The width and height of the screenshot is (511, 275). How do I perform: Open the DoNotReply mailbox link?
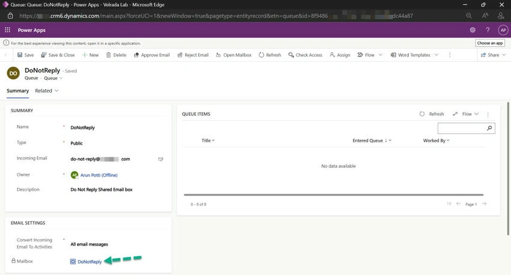[90, 262]
